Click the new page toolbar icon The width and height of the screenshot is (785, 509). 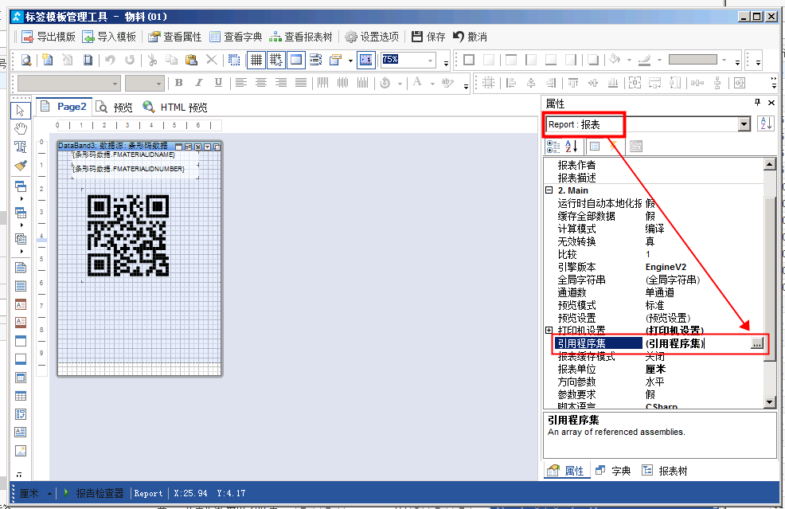48,61
